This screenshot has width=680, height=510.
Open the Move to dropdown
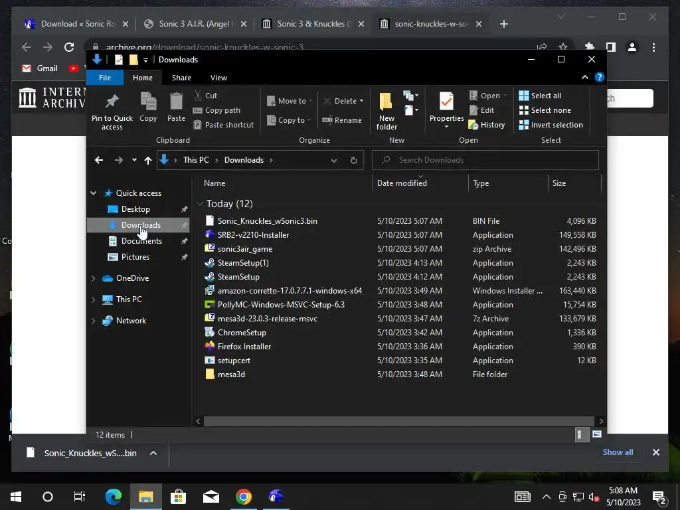[x=290, y=101]
